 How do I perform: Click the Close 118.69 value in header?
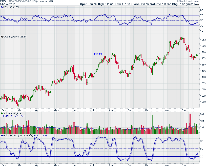[140, 4]
